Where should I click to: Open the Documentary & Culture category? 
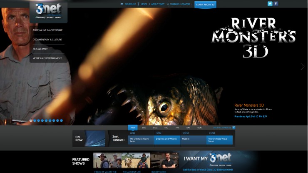pyautogui.click(x=47, y=40)
